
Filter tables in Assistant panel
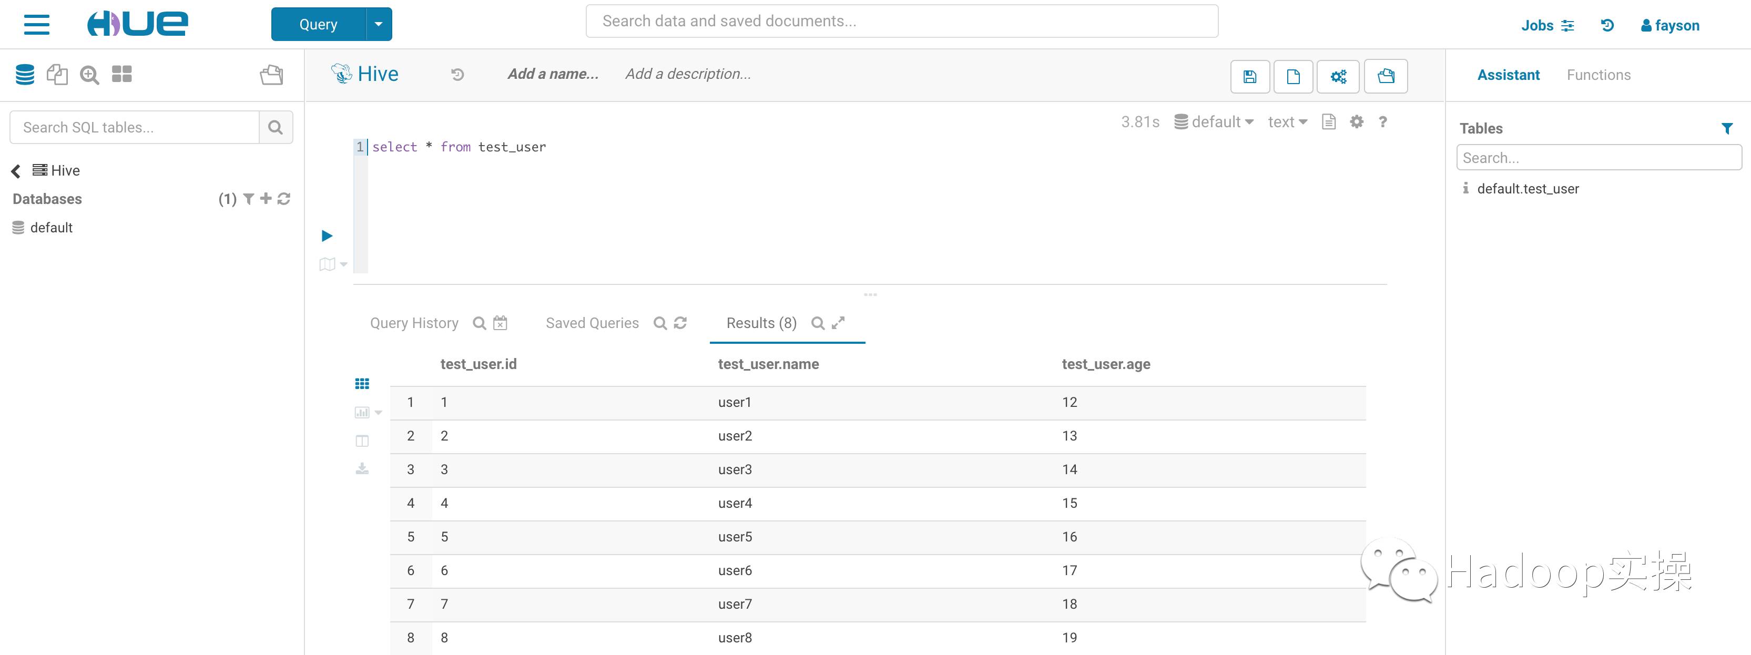click(x=1726, y=128)
